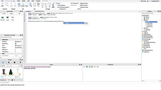161x90 pixels.
Task: Switch to Baseplate document tab
Action: pos(28,11)
